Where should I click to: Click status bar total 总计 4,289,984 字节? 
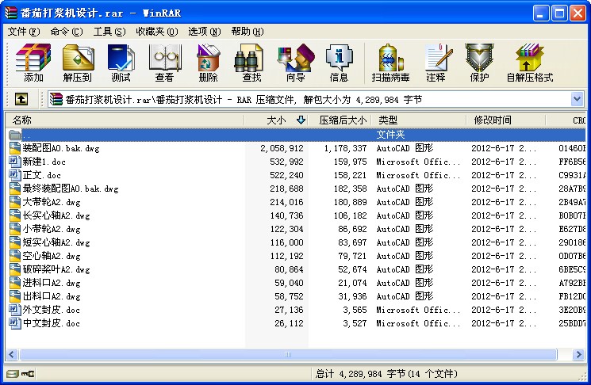[x=386, y=374]
